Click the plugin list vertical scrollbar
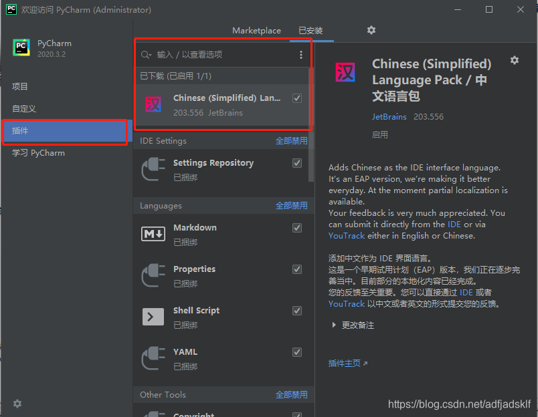This screenshot has height=417, width=538. pyautogui.click(x=311, y=125)
